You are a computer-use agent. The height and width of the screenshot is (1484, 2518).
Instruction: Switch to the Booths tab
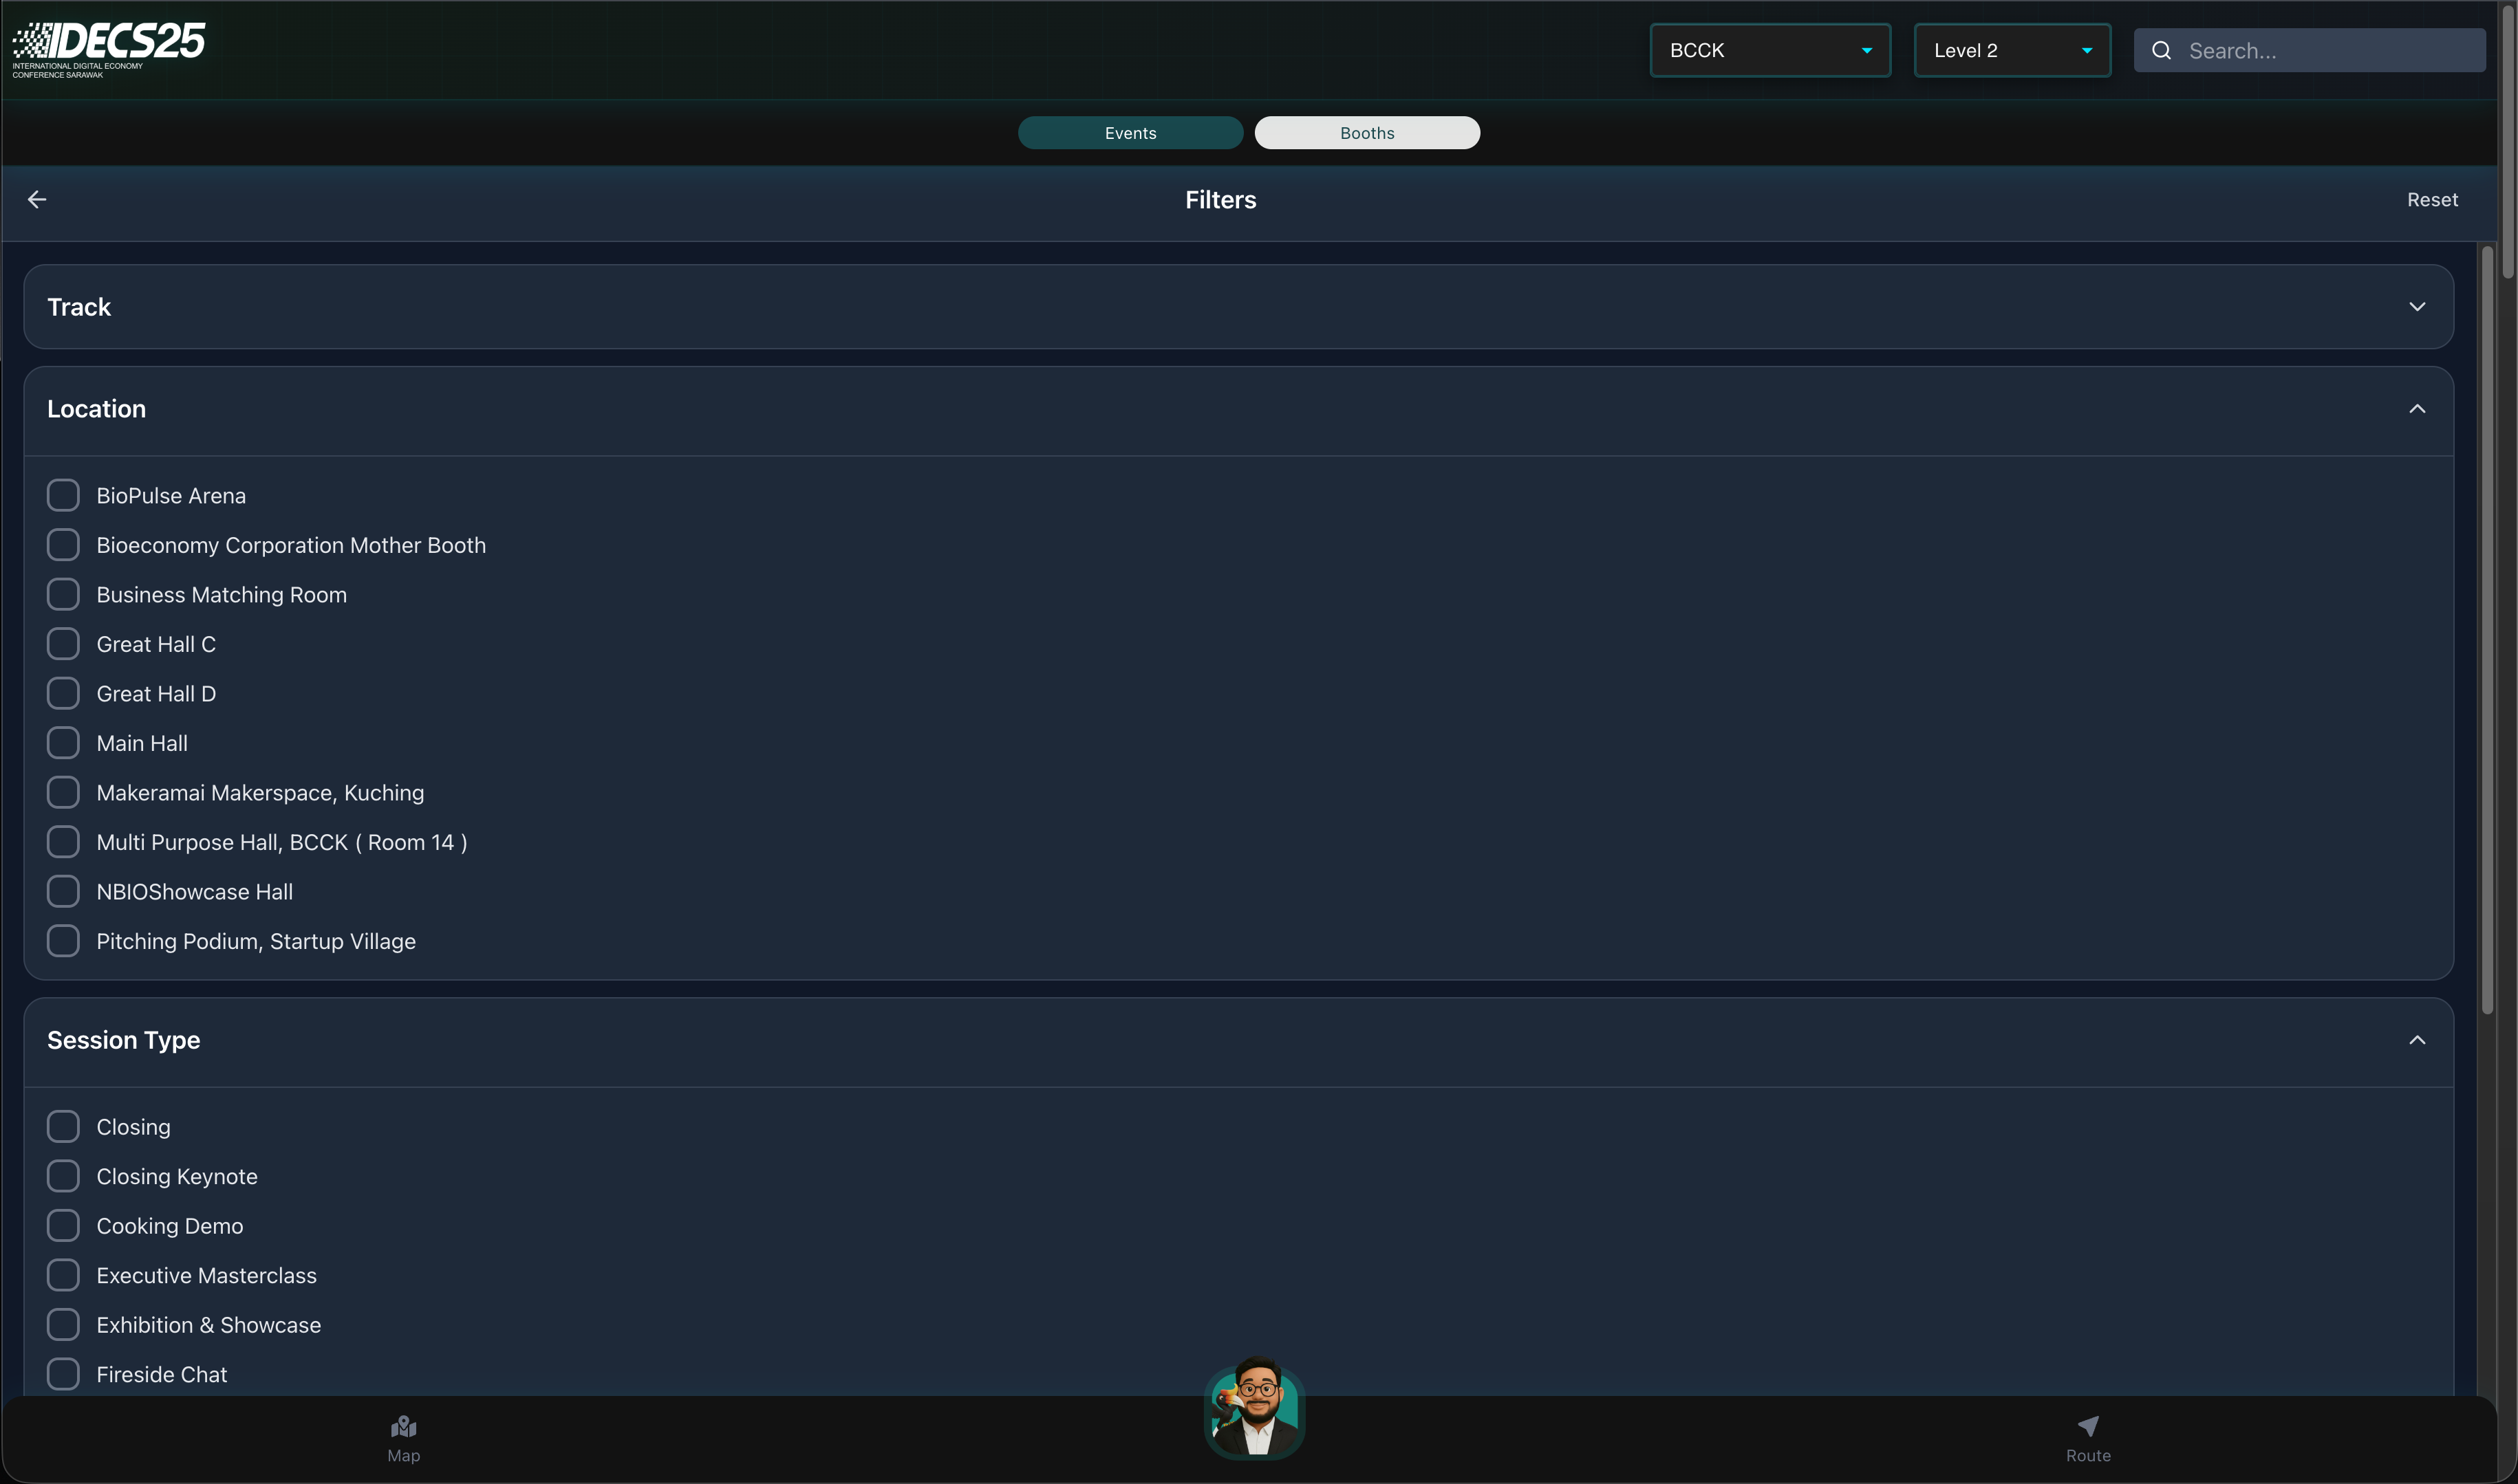pos(1368,133)
